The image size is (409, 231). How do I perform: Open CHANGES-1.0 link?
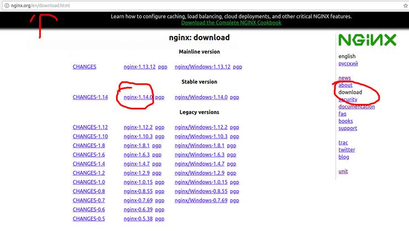[x=88, y=182]
